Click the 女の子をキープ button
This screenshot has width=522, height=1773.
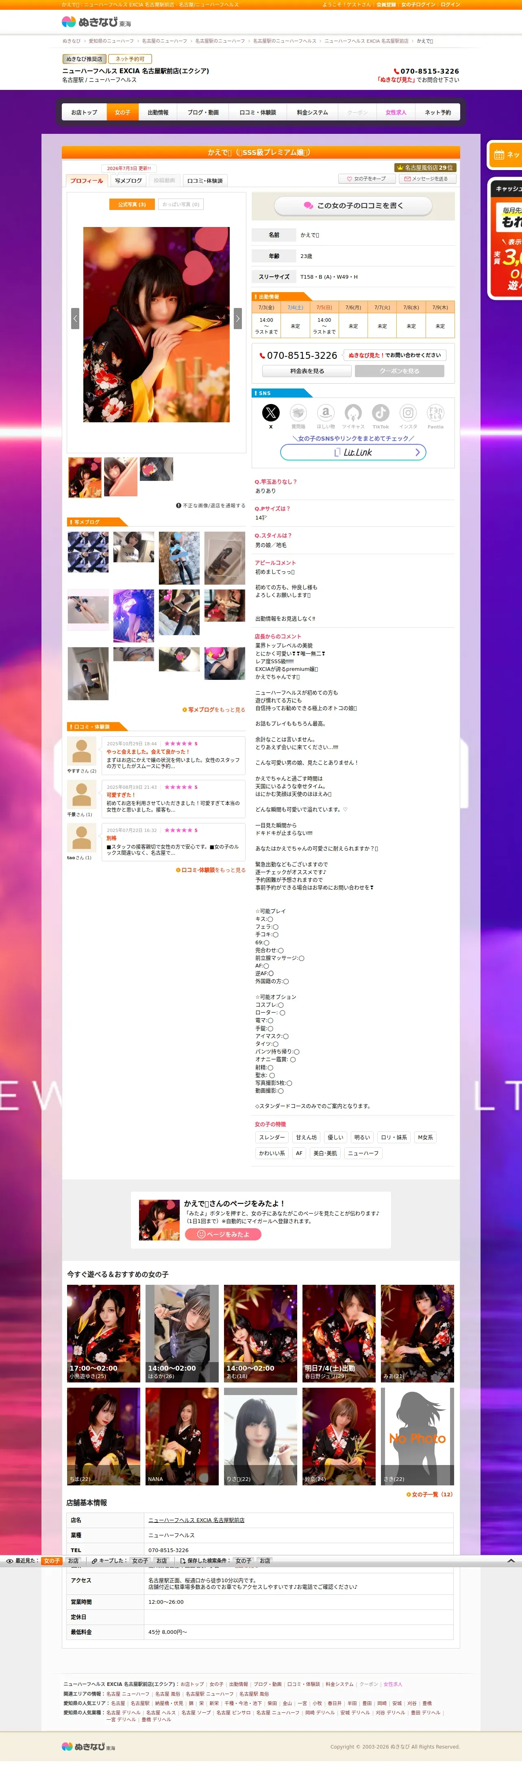pos(367,179)
